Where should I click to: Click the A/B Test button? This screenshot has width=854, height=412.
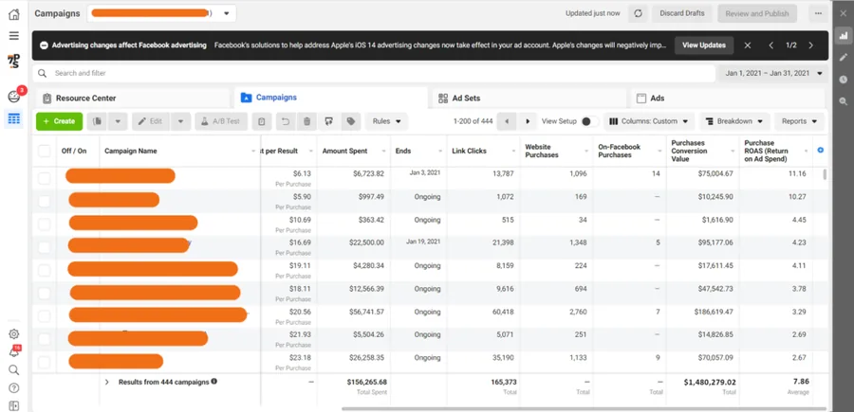click(220, 121)
